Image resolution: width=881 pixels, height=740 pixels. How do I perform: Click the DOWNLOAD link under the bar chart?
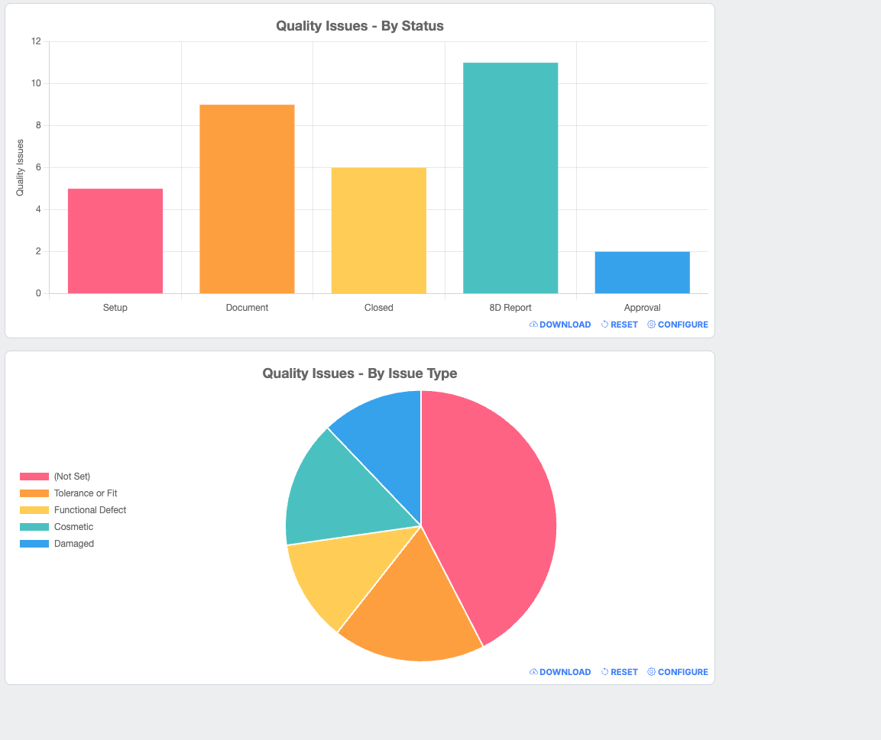tap(565, 325)
